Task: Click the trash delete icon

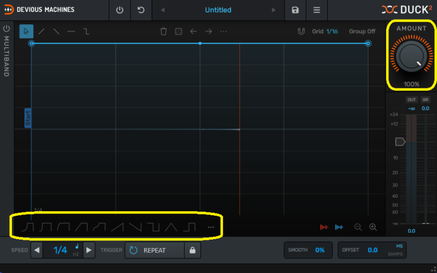Action: [x=163, y=32]
